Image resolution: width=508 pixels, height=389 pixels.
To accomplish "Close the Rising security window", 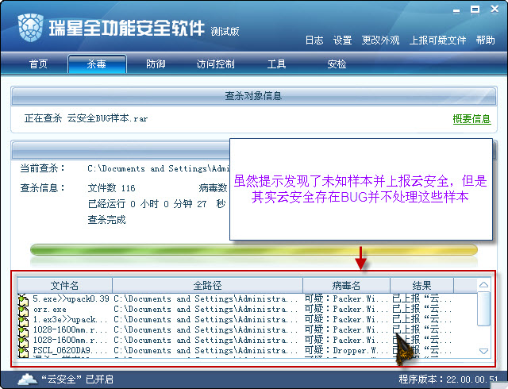I will coord(495,9).
